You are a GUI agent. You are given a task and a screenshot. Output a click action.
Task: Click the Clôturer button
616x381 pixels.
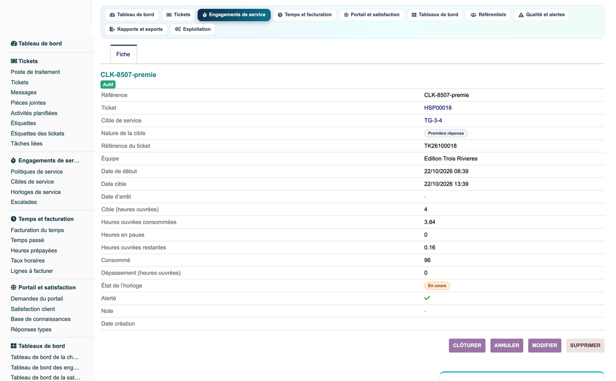pyautogui.click(x=467, y=346)
